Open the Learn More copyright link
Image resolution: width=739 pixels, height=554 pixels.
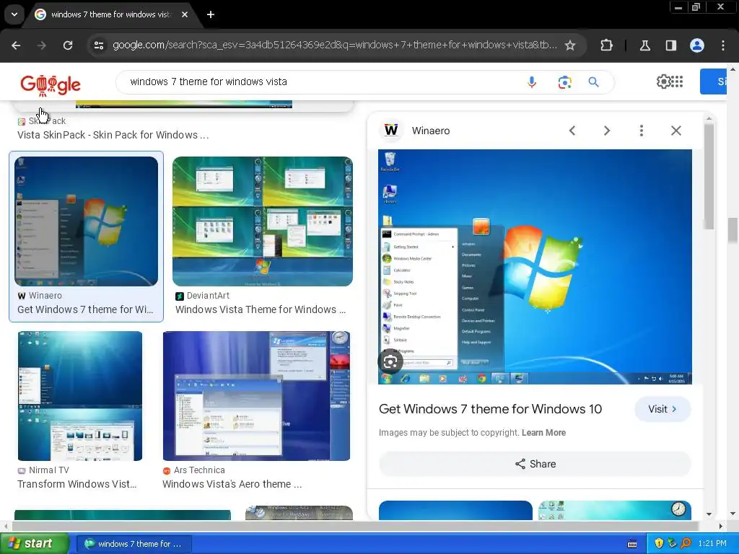pos(543,433)
